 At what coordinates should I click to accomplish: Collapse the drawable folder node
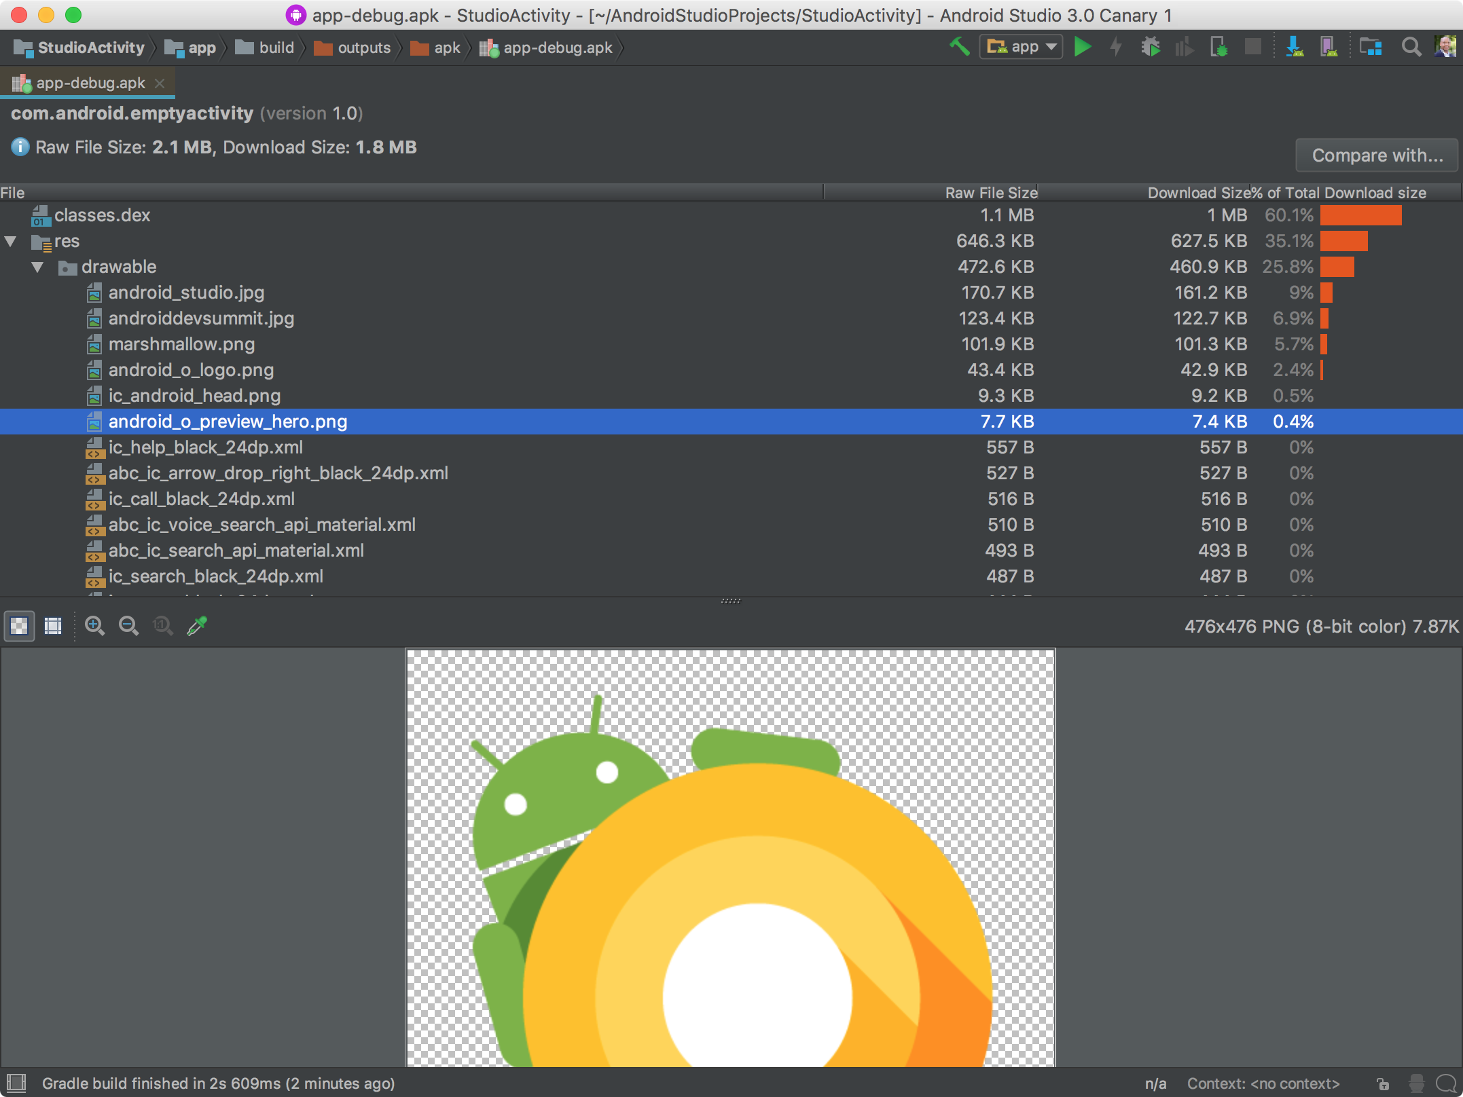pyautogui.click(x=38, y=267)
